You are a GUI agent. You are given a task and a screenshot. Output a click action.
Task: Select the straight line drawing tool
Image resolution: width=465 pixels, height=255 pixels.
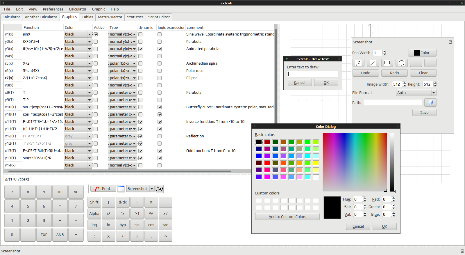[x=373, y=63]
